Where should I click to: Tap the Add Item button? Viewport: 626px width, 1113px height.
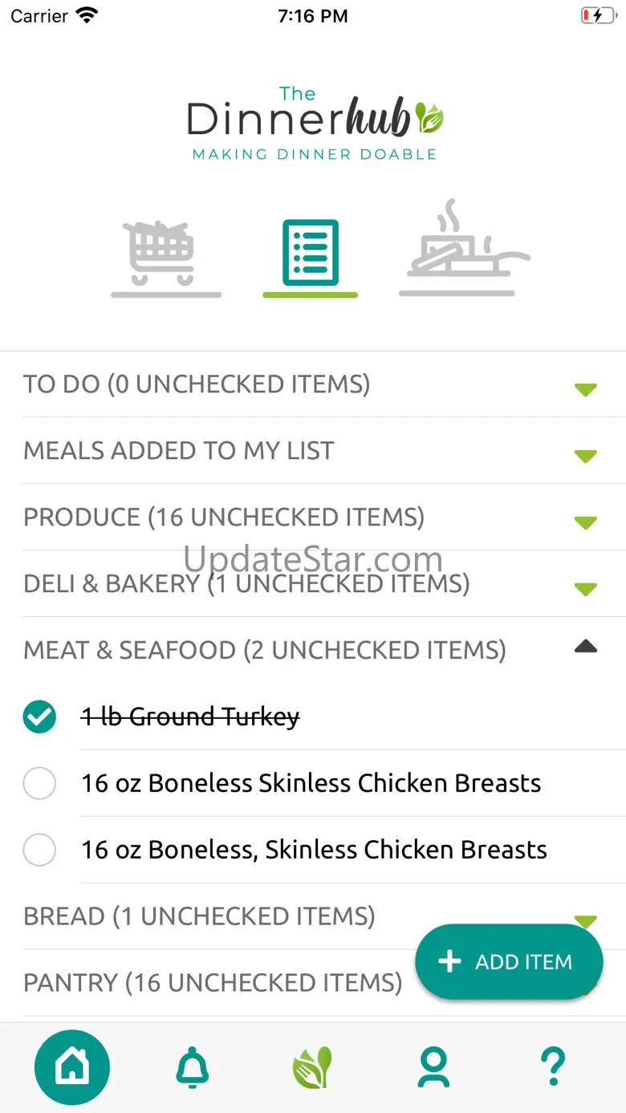[x=509, y=961]
